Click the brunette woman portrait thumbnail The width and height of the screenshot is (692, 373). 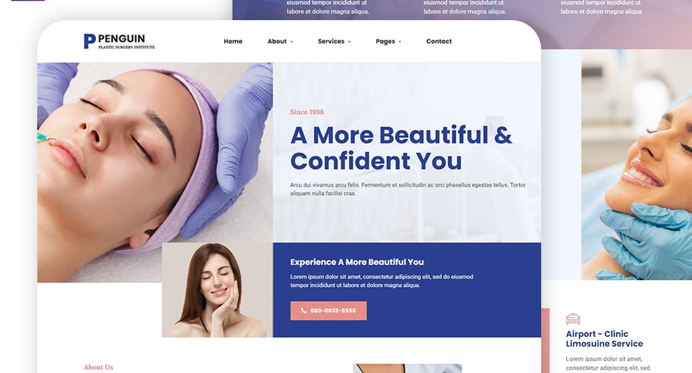(x=218, y=290)
